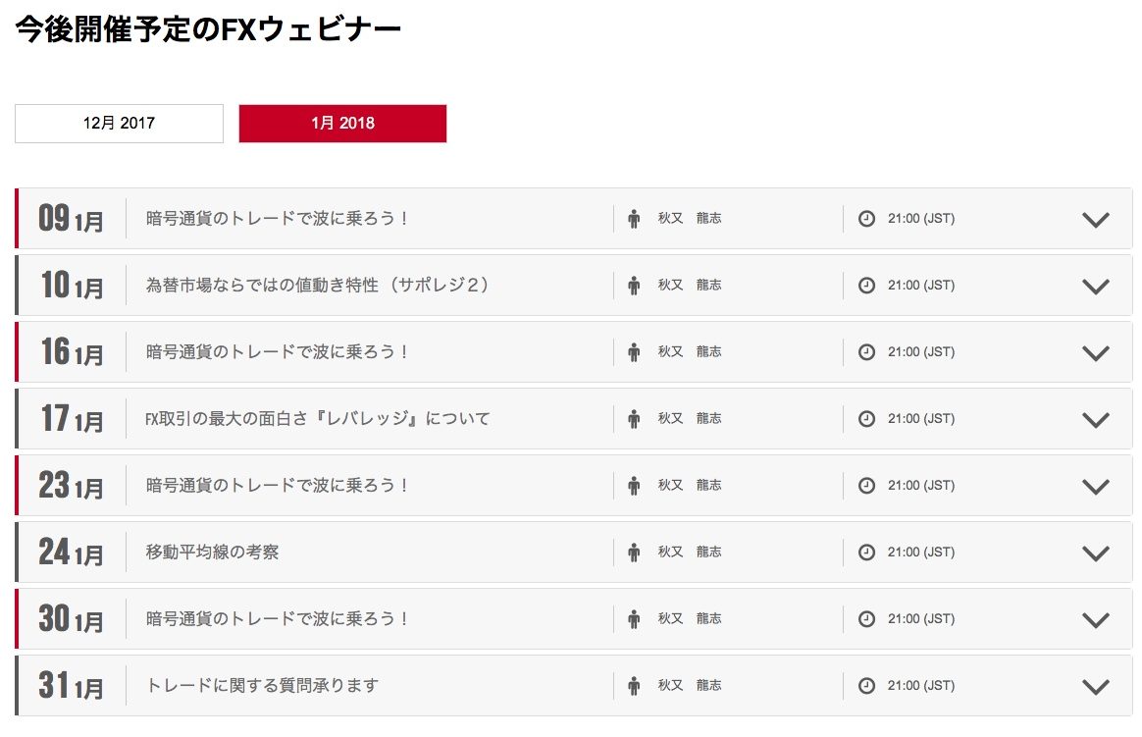This screenshot has height=737, width=1142.
Task: Open the 為替市場ならではの値動き特性 webinar title
Action: tap(317, 286)
